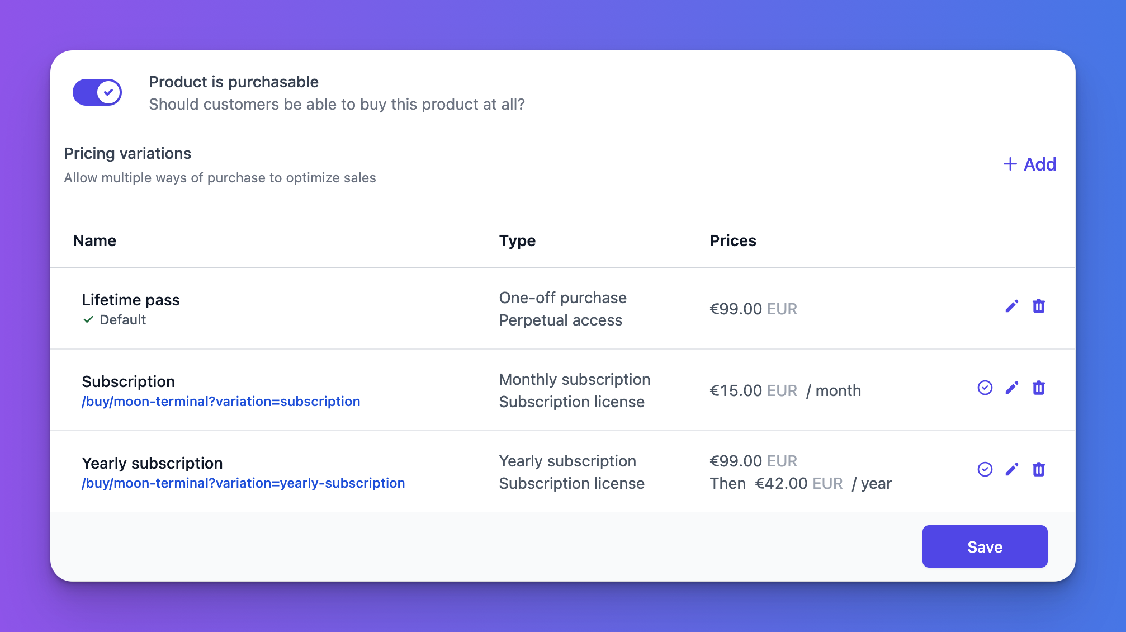The image size is (1126, 632).
Task: Click the Prices column header
Action: point(732,240)
